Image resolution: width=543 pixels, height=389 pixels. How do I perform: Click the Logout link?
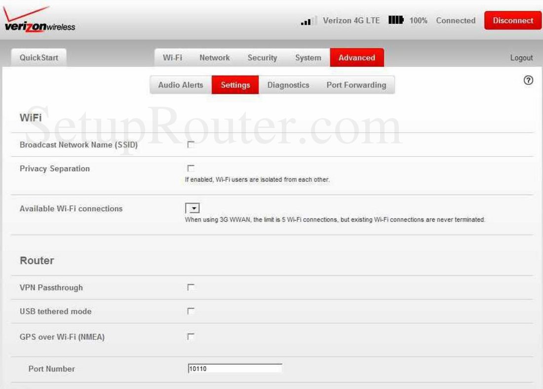pos(521,58)
